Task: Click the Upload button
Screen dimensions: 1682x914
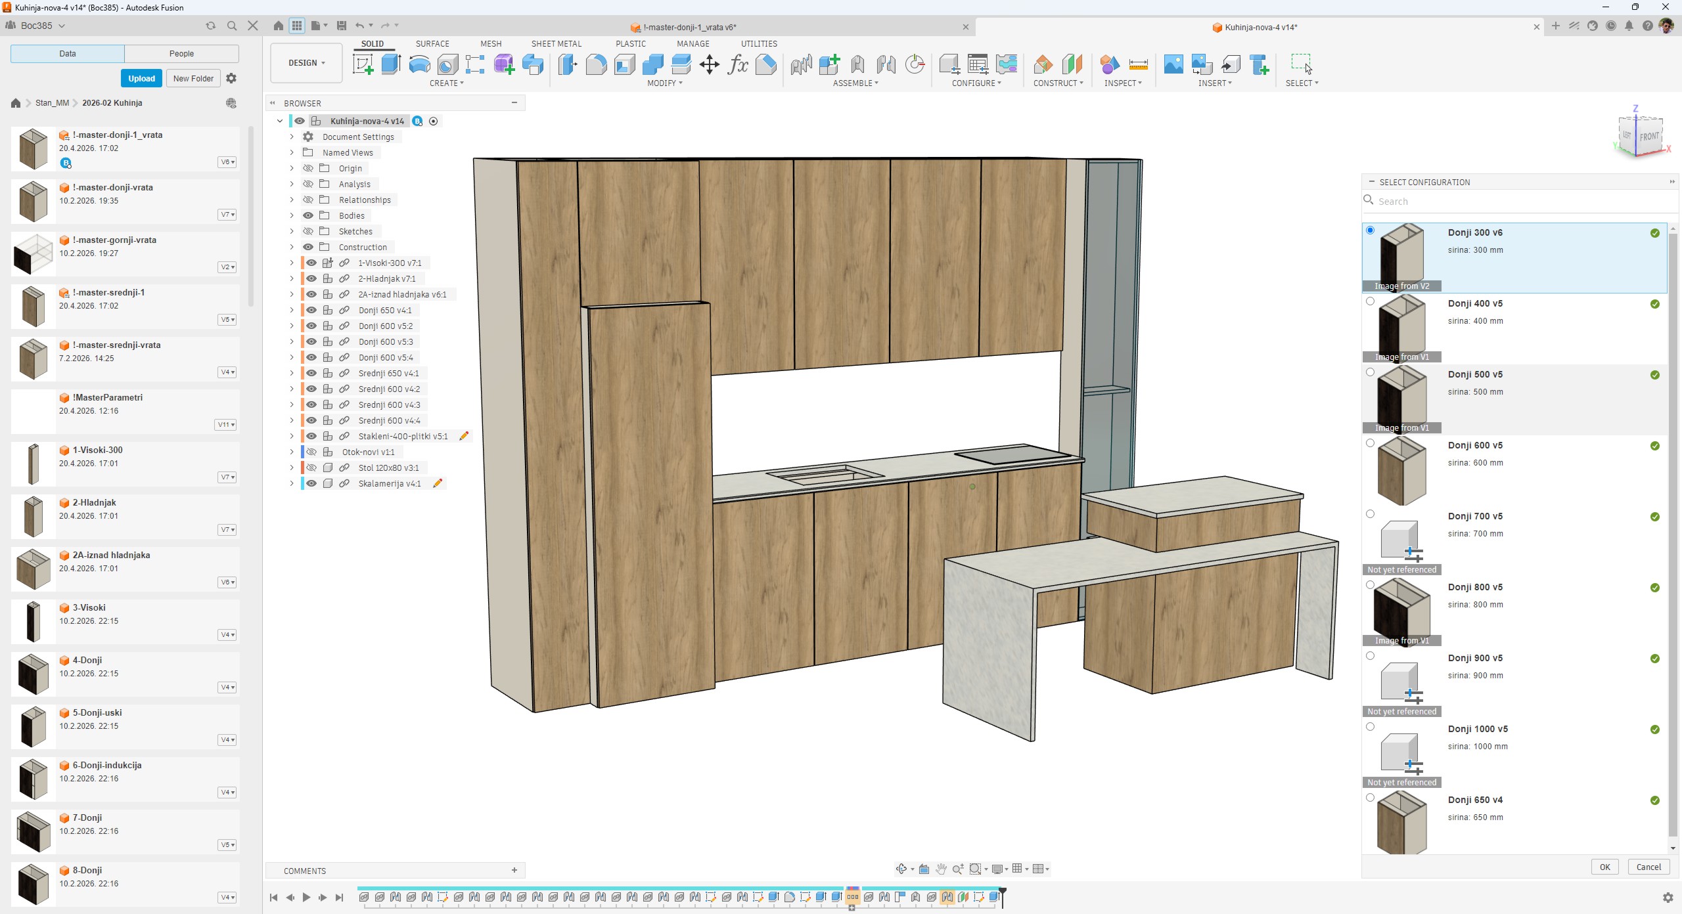Action: click(141, 78)
